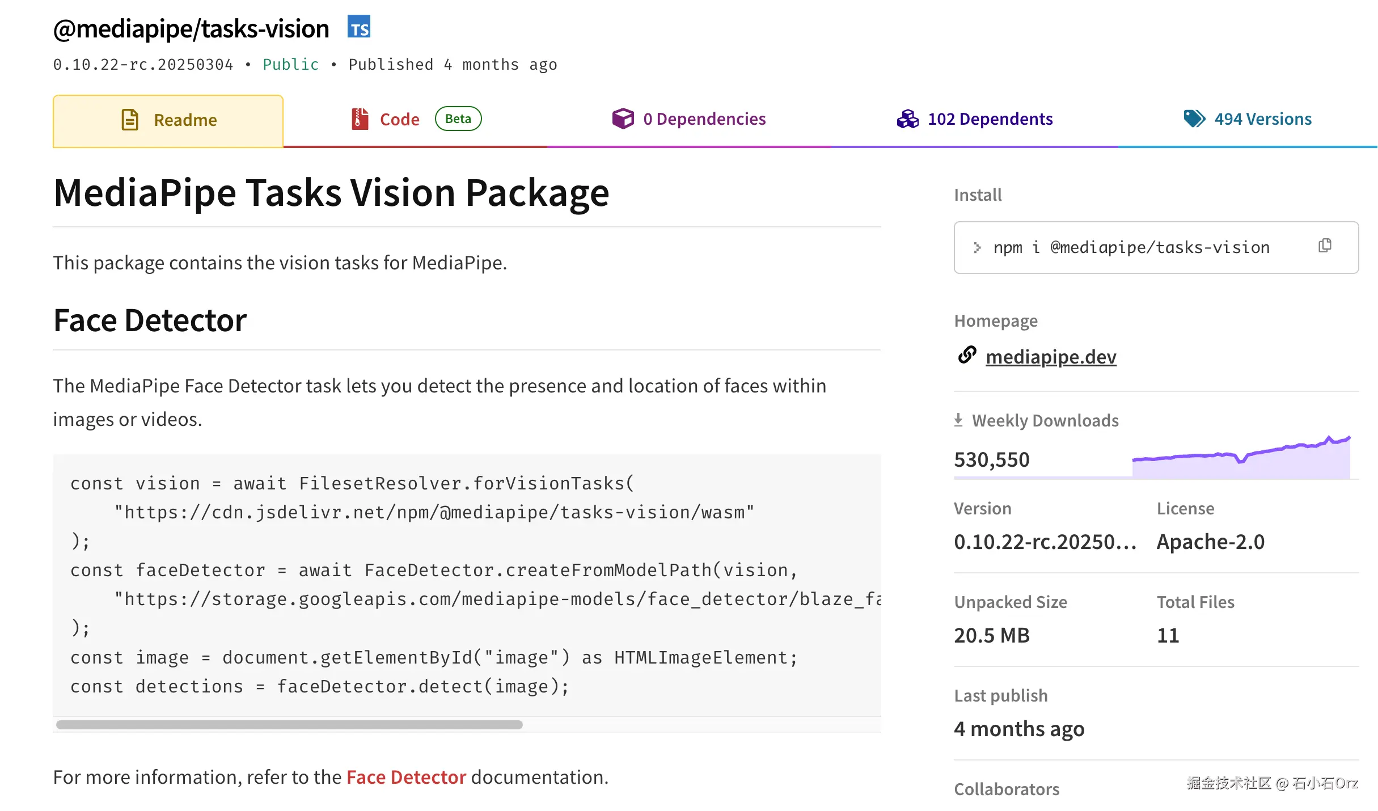Click the Dependents stacked-cubes icon
Viewport: 1378px width, 811px height.
coord(907,119)
